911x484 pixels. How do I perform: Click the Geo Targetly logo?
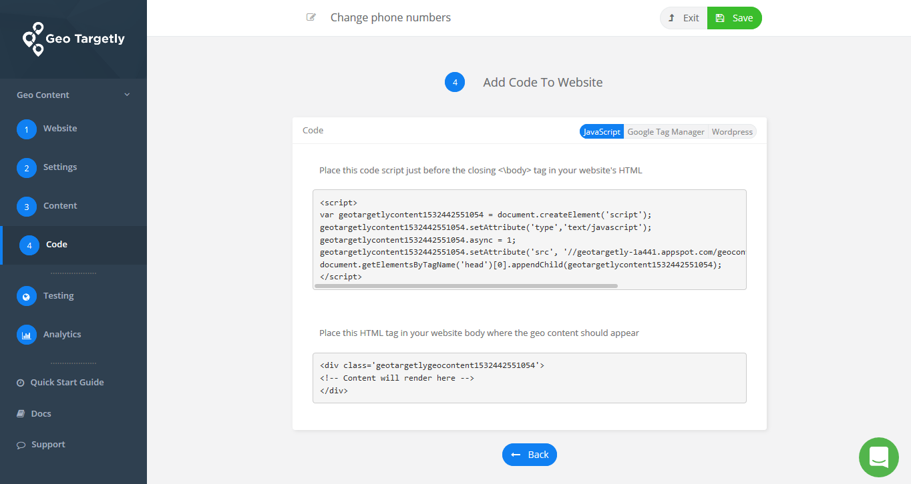73,39
